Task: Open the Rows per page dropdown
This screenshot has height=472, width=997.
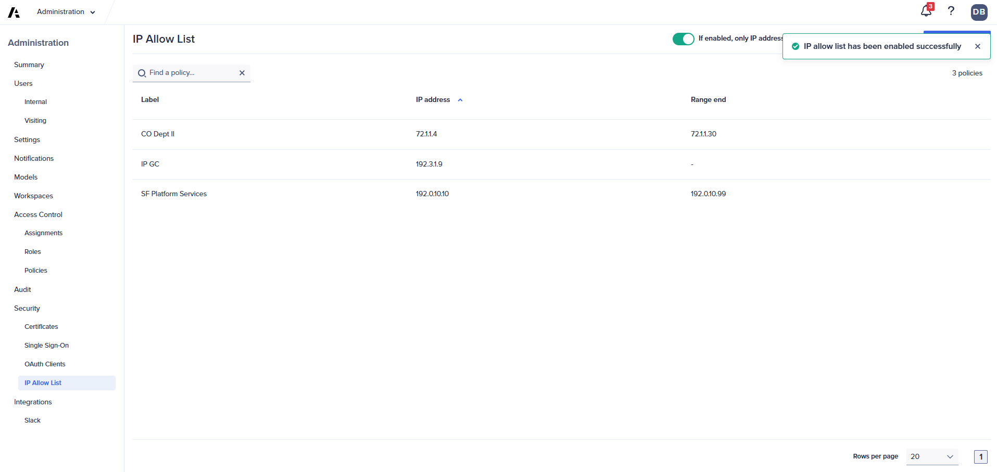Action: [x=931, y=456]
